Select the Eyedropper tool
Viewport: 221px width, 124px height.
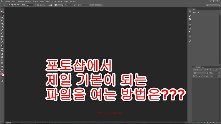click(x=2, y=27)
